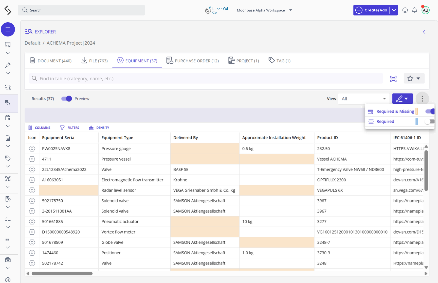Open the Create/Add dropdown arrow
This screenshot has width=438, height=283.
[394, 10]
